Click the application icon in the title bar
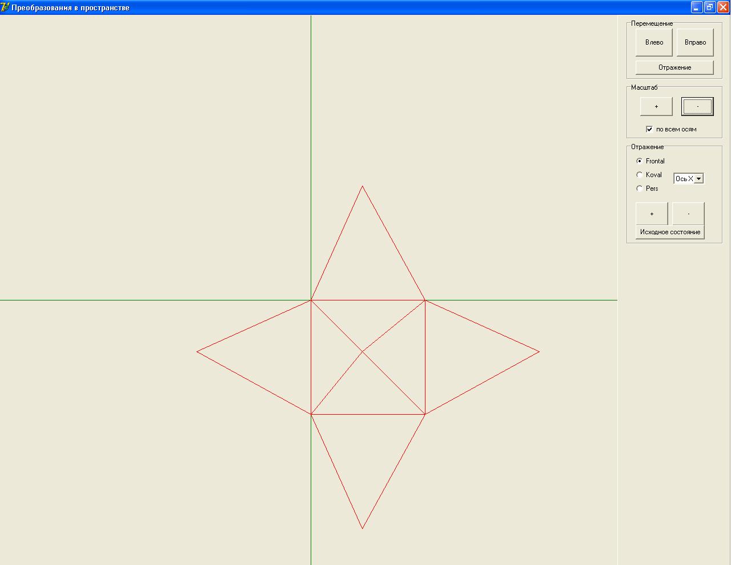731x565 pixels. [5, 7]
